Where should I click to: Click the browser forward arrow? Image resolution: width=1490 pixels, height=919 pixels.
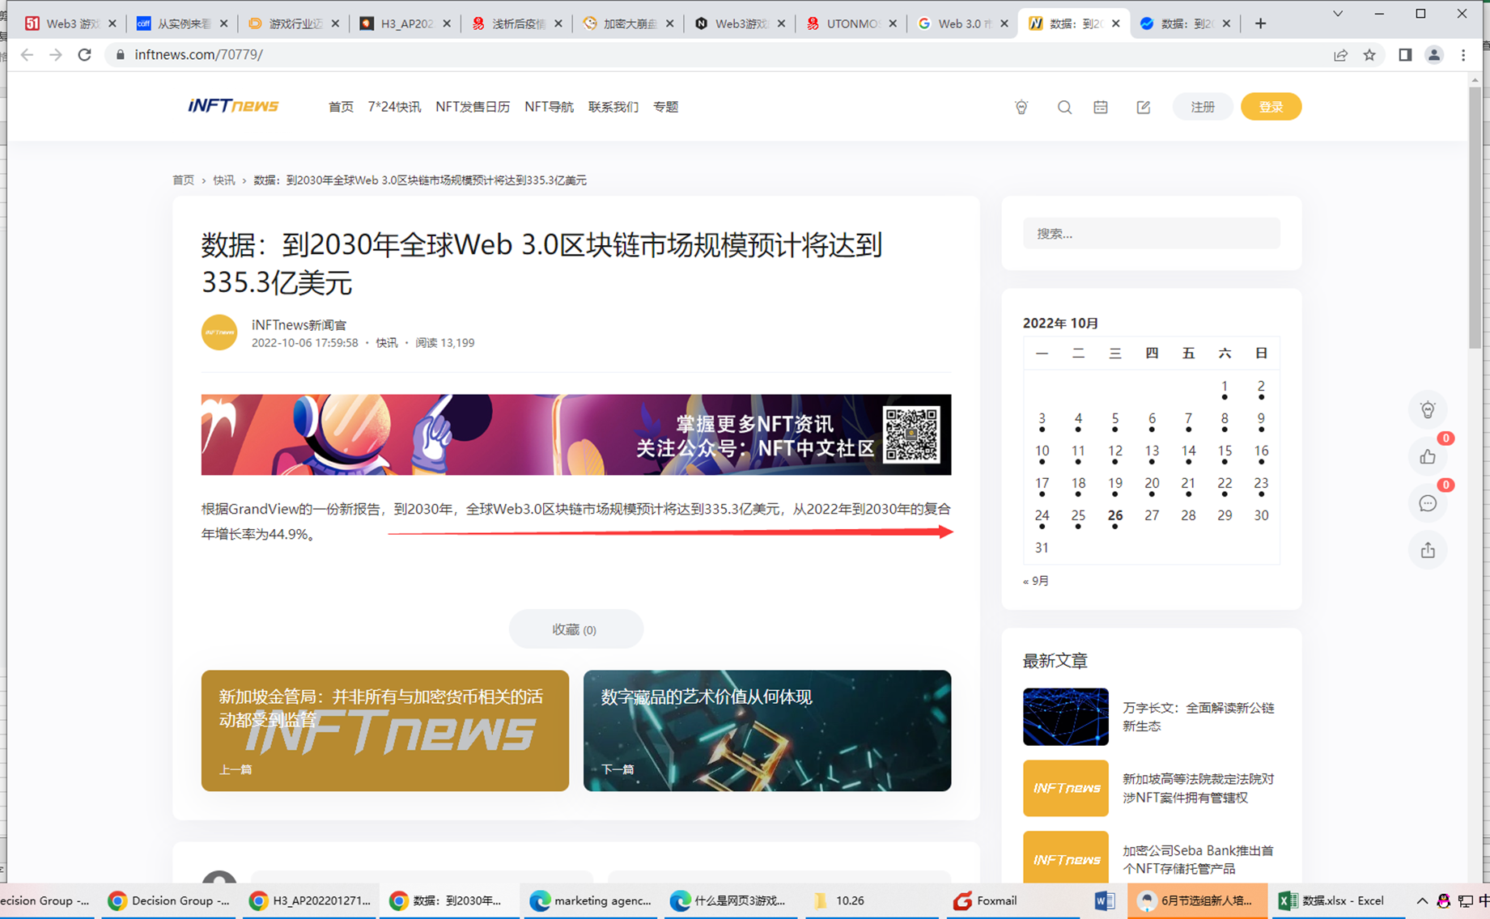coord(55,54)
